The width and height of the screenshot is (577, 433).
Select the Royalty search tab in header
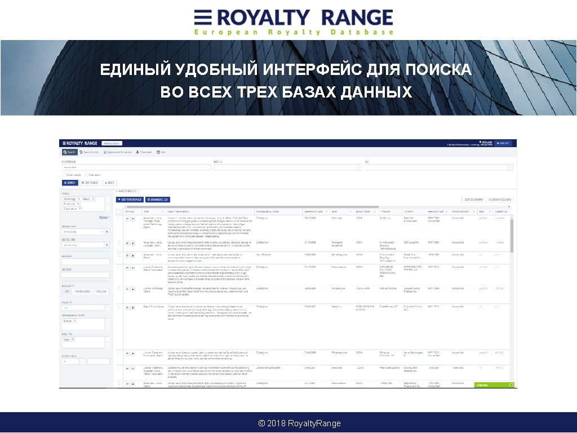(112, 143)
